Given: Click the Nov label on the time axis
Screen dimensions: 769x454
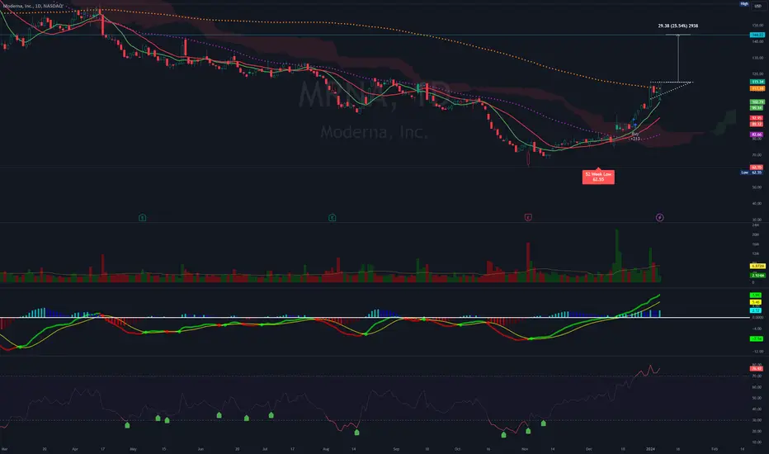Looking at the screenshot, I should click(x=525, y=449).
